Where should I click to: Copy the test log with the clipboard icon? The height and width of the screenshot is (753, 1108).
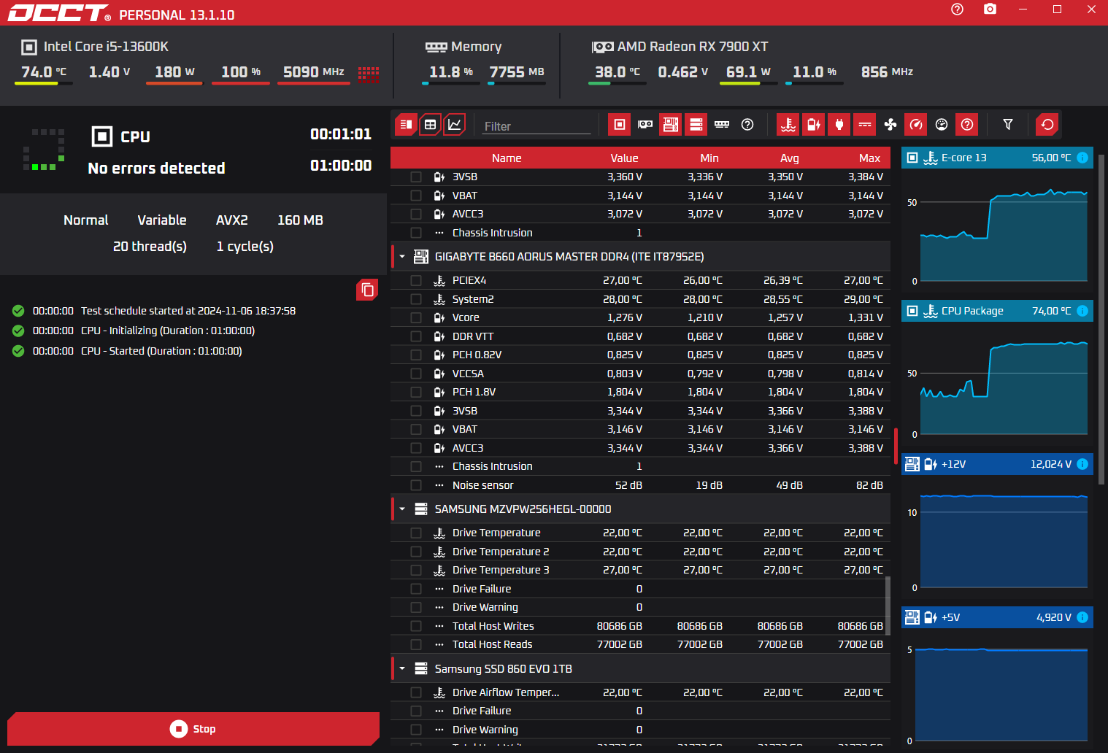click(367, 290)
